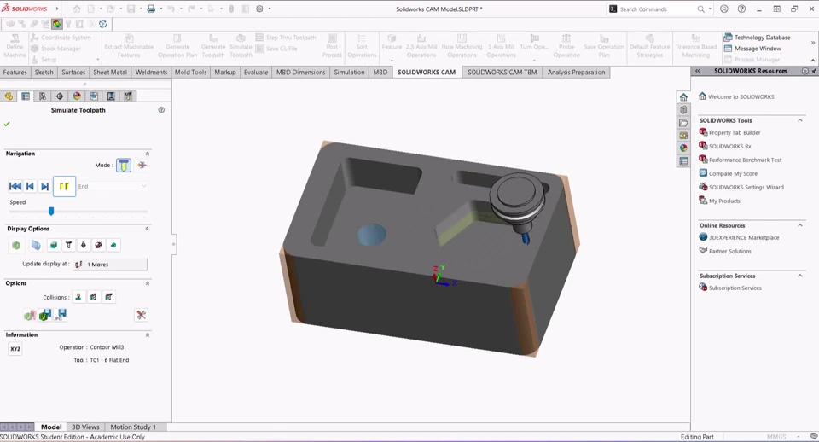The width and height of the screenshot is (819, 442).
Task: Open PropertyManager tab icon
Action: pyautogui.click(x=26, y=96)
